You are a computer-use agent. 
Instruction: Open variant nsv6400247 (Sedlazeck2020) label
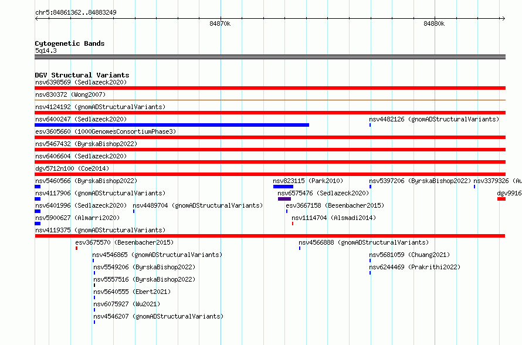click(x=81, y=119)
